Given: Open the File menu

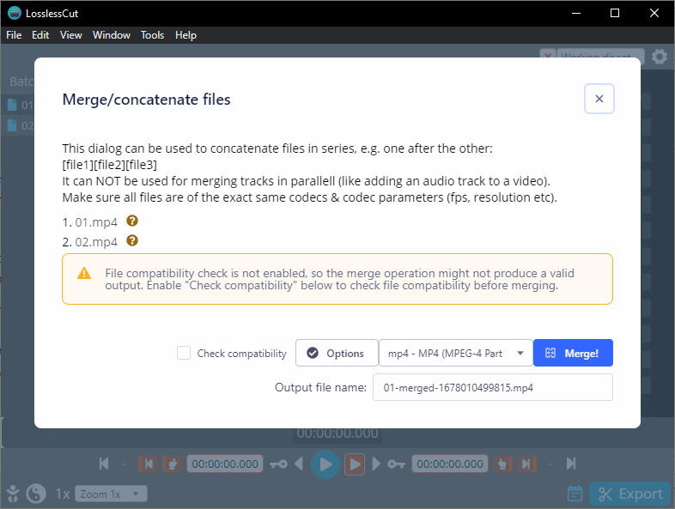Looking at the screenshot, I should coord(14,35).
